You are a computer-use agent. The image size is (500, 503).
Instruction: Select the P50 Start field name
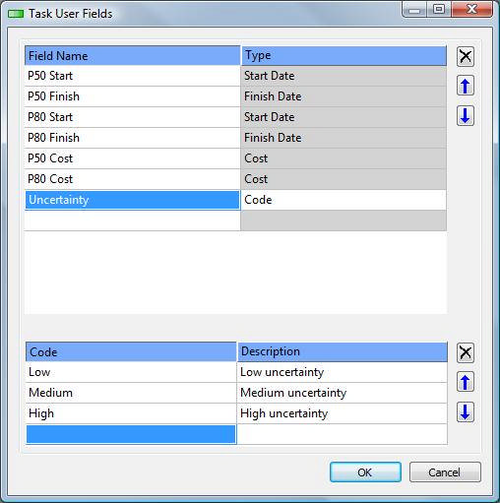tap(133, 76)
